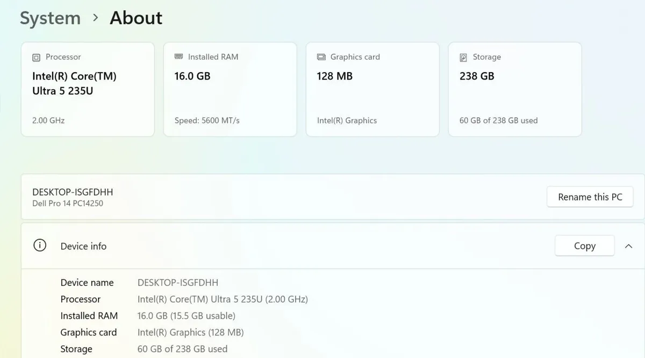This screenshot has height=358, width=645.
Task: Select the 'Processor' row label in Device info
Action: click(81, 299)
